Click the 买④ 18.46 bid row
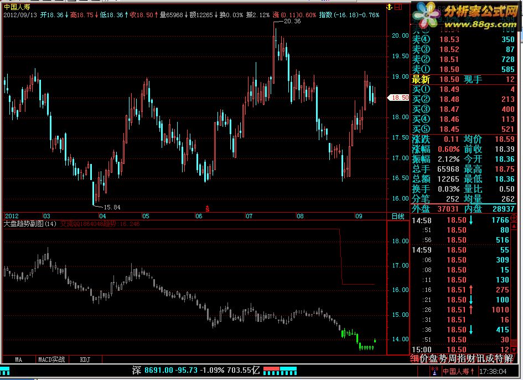This screenshot has height=380, width=523. tap(463, 119)
